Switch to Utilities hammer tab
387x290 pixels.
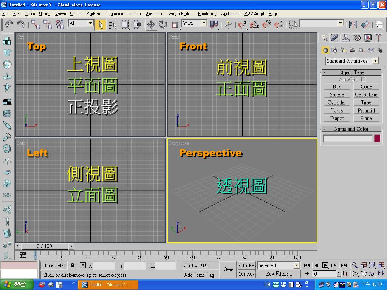point(378,38)
